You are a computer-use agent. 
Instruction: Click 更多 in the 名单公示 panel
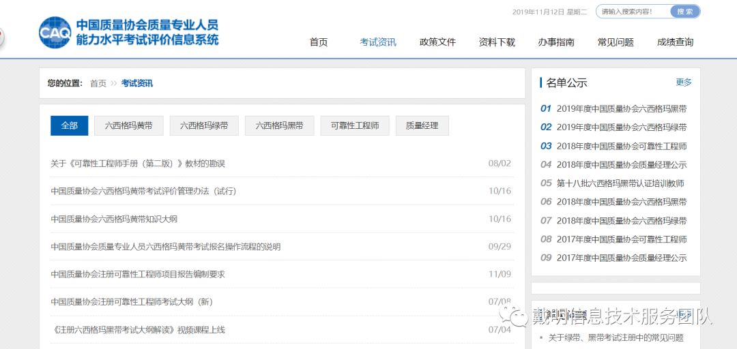[684, 82]
